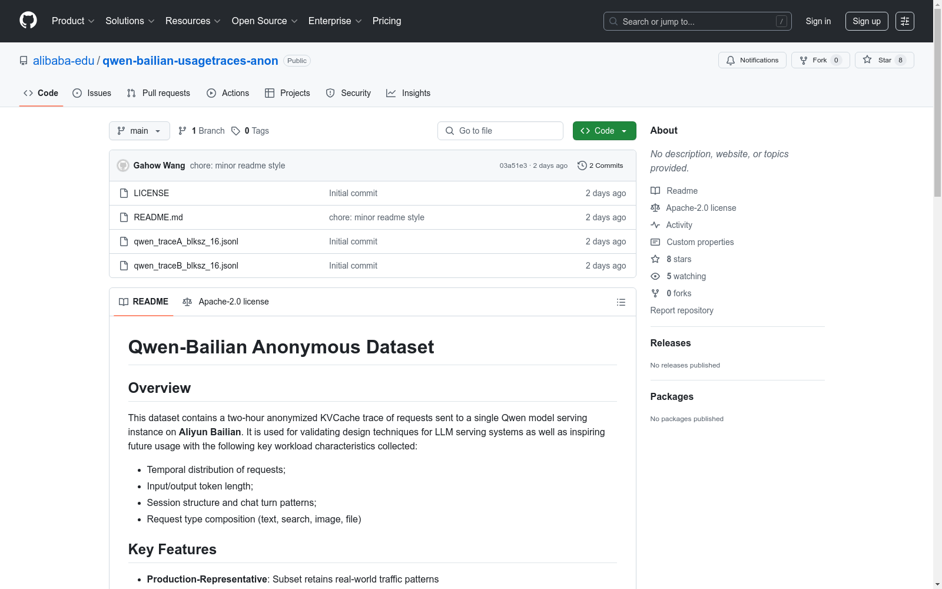This screenshot has width=942, height=589.
Task: Open Initial commit message on LICENSE row
Action: (x=353, y=193)
